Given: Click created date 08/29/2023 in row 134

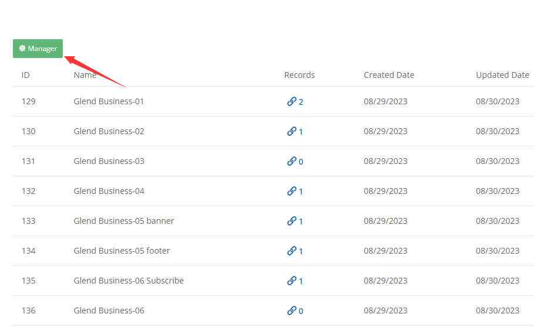Looking at the screenshot, I should point(386,251).
